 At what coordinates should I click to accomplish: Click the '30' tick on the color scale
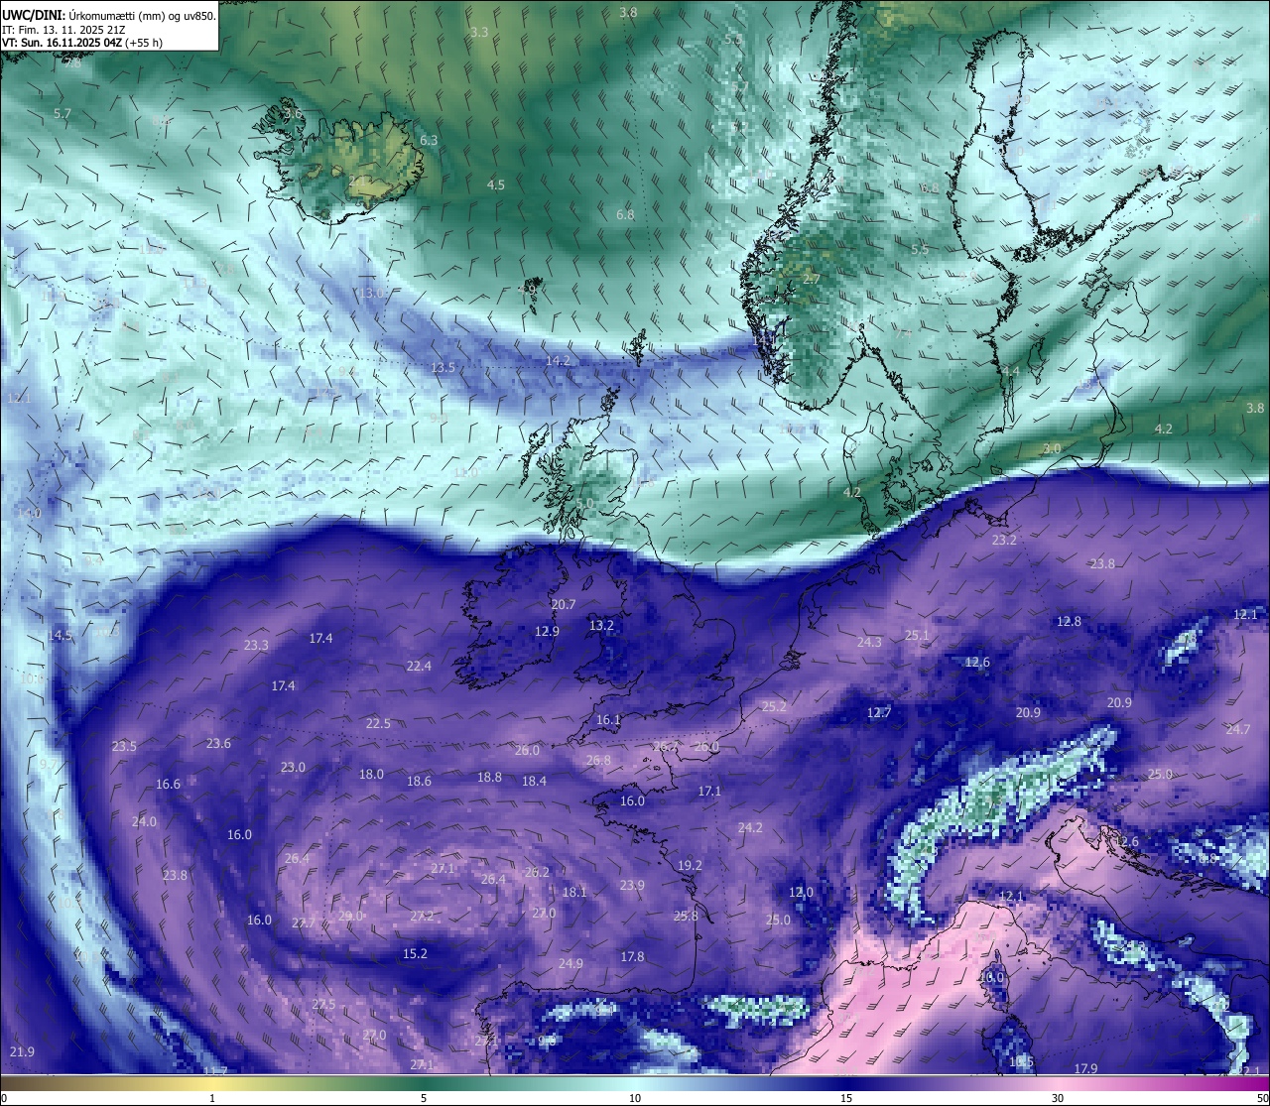pyautogui.click(x=1058, y=1098)
